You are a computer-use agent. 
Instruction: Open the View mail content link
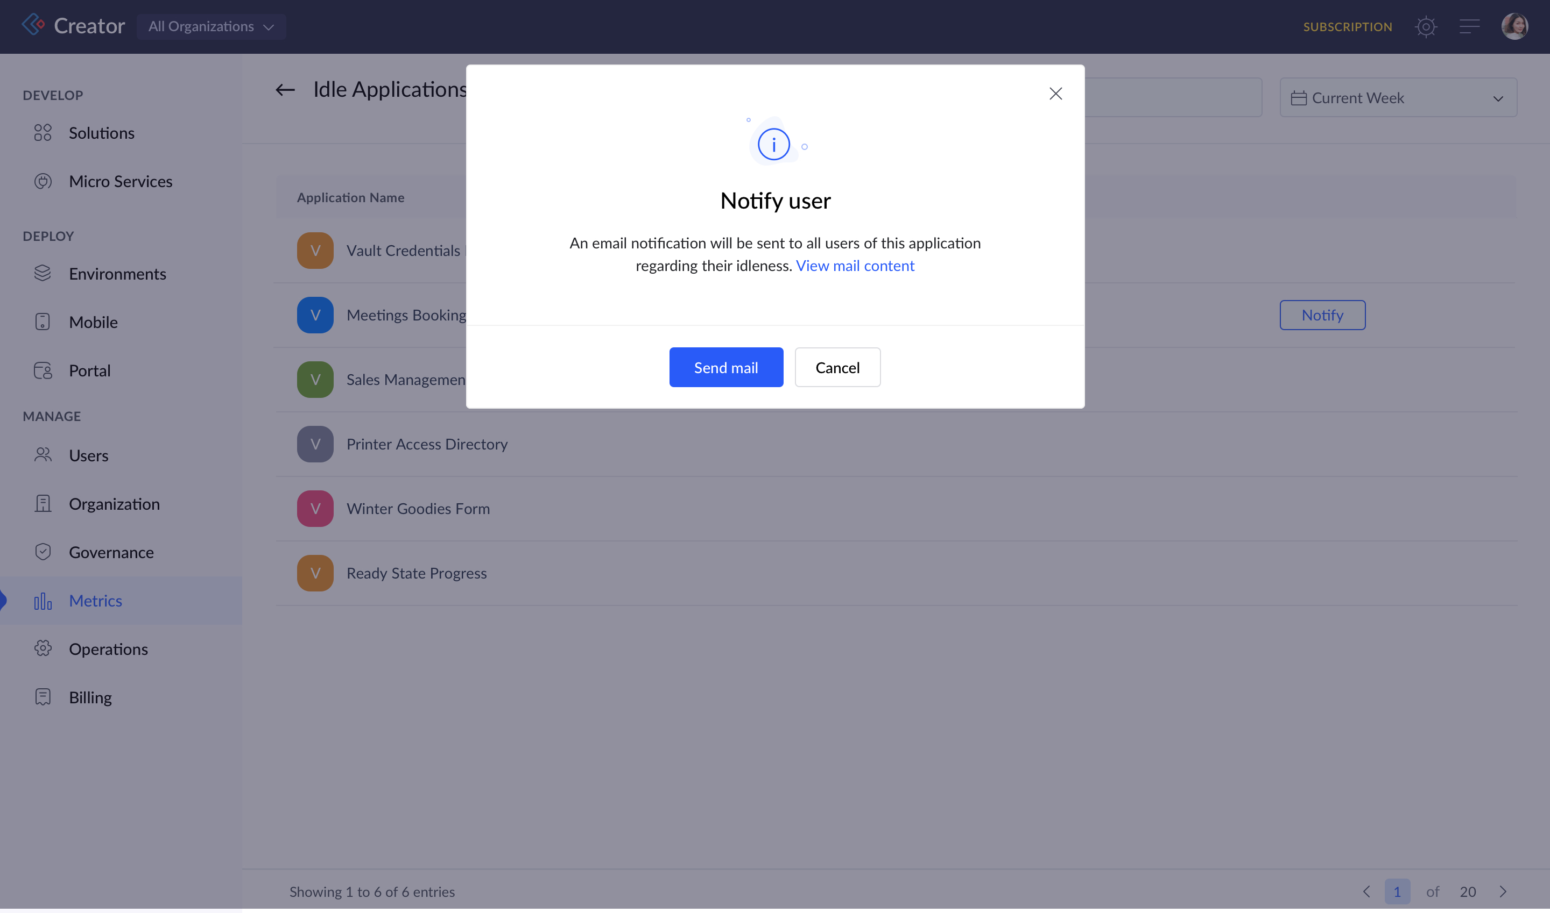coord(855,266)
